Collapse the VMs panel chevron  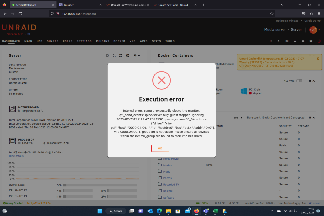pos(314,81)
